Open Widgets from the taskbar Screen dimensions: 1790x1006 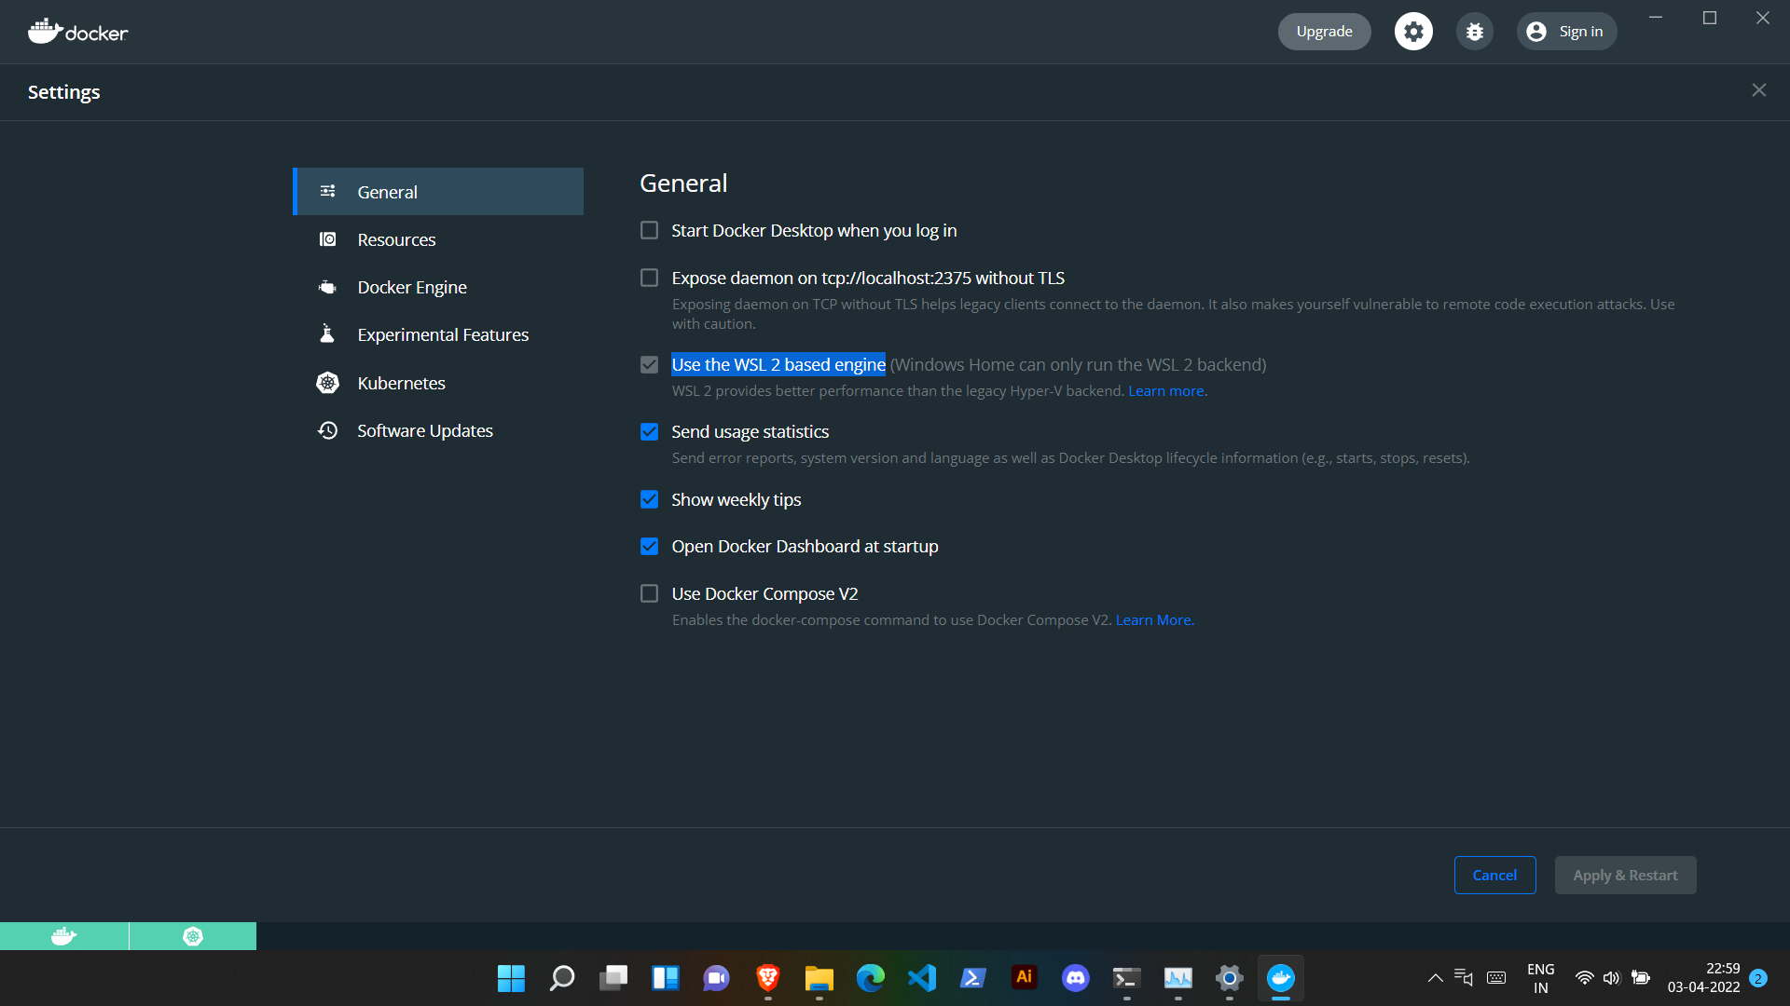(665, 978)
